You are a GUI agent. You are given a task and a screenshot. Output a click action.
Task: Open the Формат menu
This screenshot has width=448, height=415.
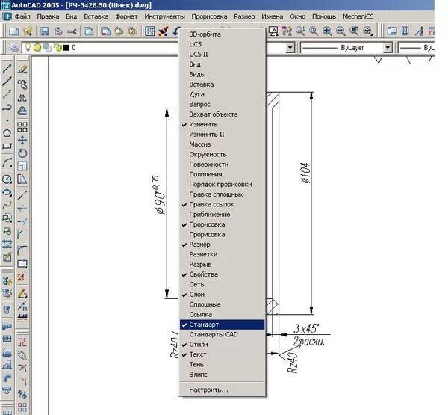click(126, 17)
